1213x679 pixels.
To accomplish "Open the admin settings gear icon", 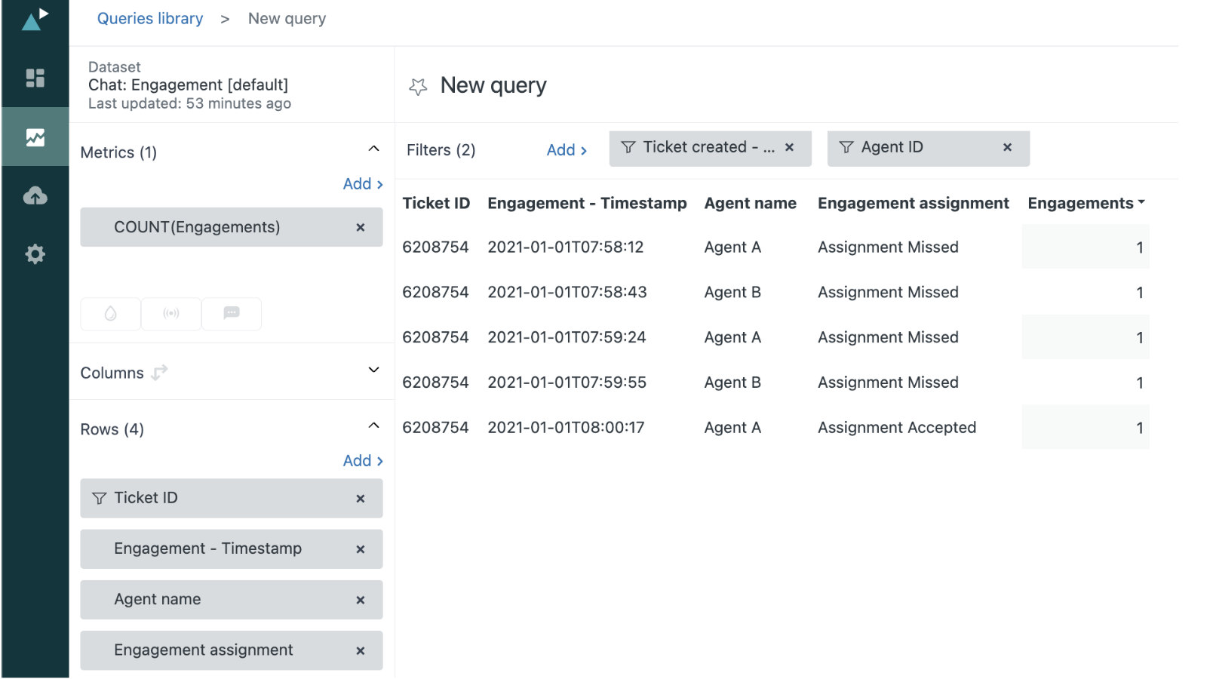I will tap(35, 254).
